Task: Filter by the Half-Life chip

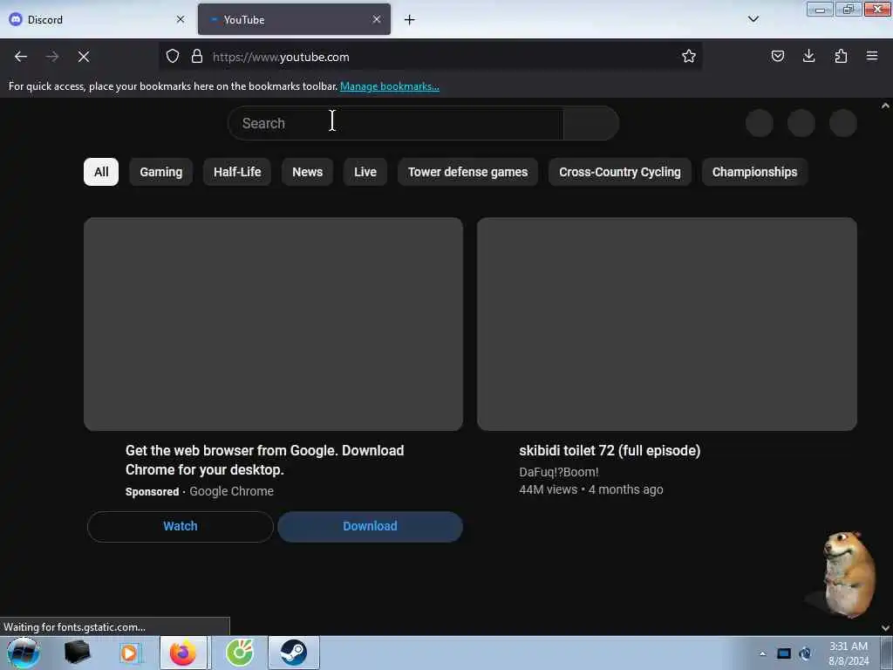Action: [x=237, y=172]
